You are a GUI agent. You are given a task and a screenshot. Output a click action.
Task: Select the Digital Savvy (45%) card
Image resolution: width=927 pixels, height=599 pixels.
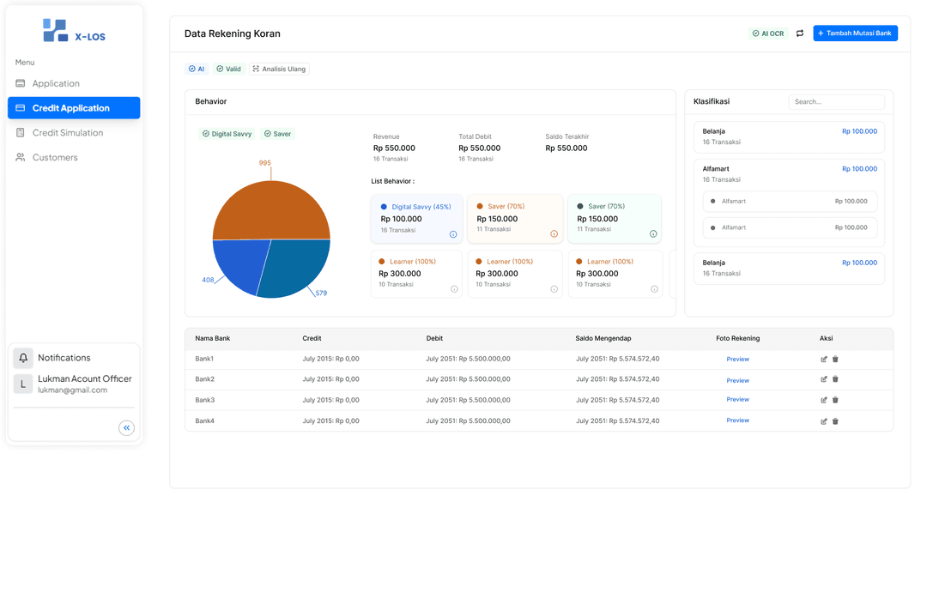417,220
